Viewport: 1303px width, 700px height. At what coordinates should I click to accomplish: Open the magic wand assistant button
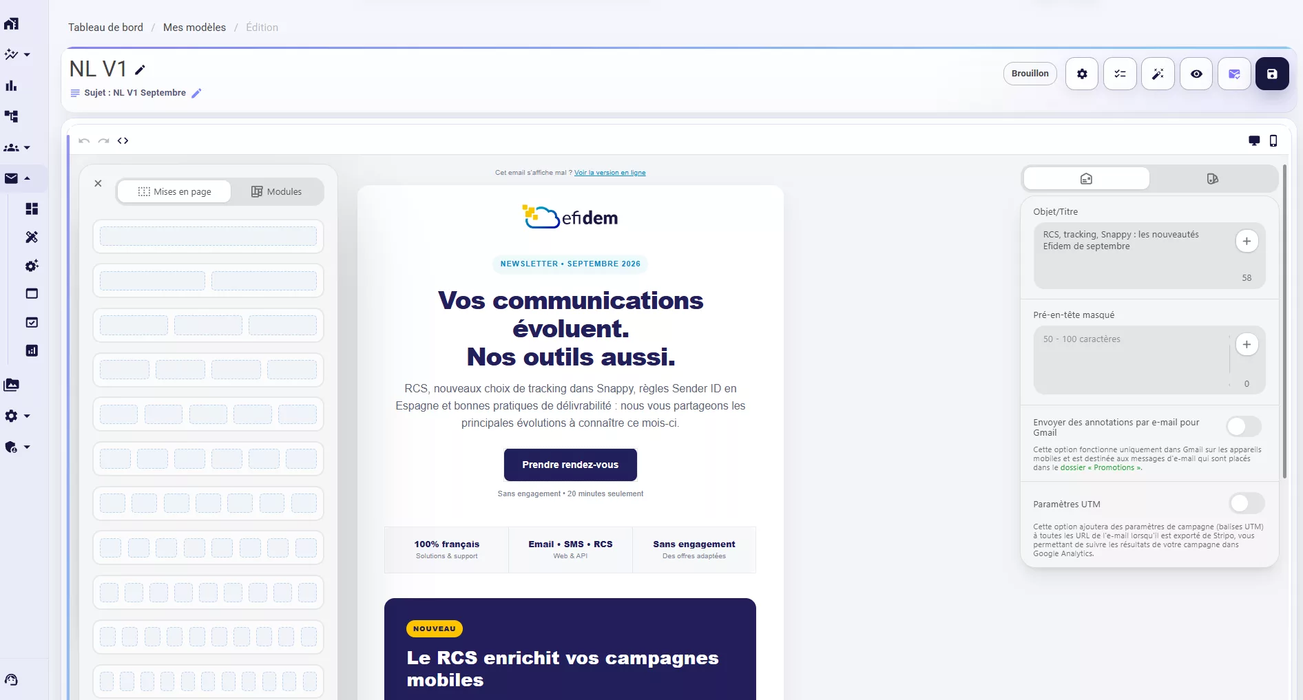tap(1158, 74)
